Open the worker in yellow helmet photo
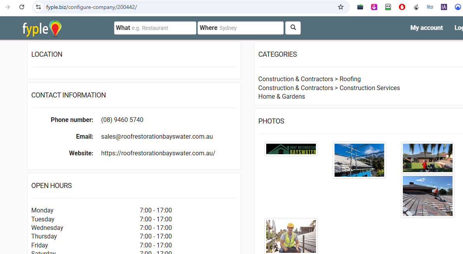 click(291, 236)
